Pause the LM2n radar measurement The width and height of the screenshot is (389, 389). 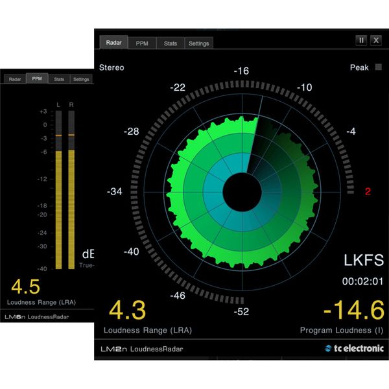click(361, 40)
